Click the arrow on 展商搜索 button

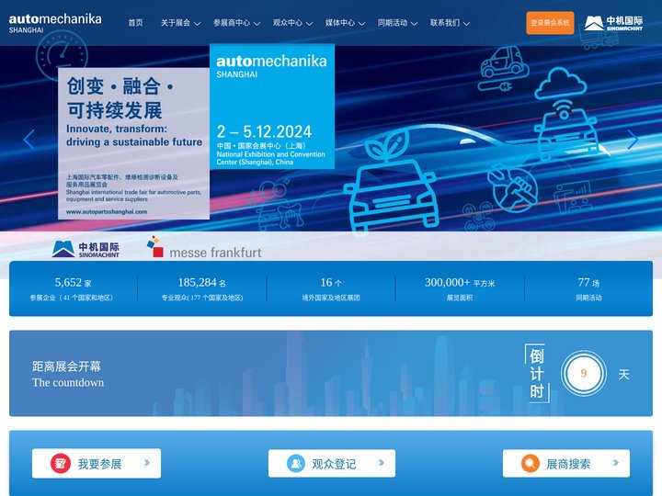coord(616,463)
